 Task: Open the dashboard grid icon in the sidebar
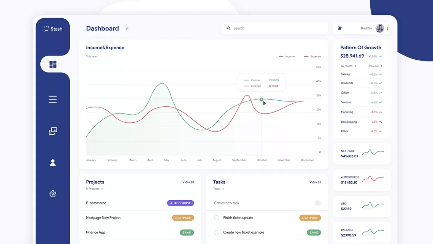(x=53, y=64)
